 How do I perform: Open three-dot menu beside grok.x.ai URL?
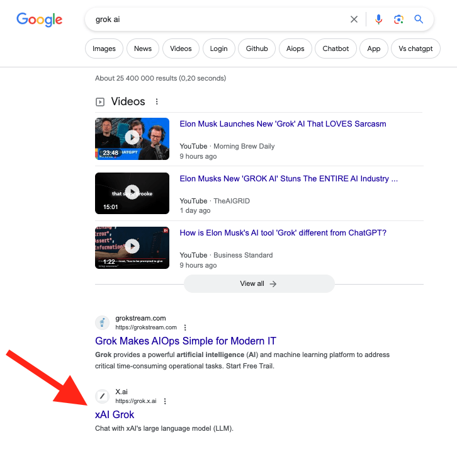tap(165, 401)
